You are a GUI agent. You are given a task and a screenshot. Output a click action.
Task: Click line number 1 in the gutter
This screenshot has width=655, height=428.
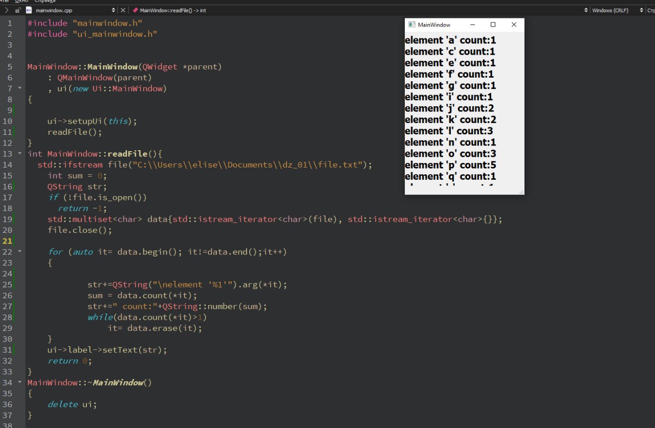[10, 23]
